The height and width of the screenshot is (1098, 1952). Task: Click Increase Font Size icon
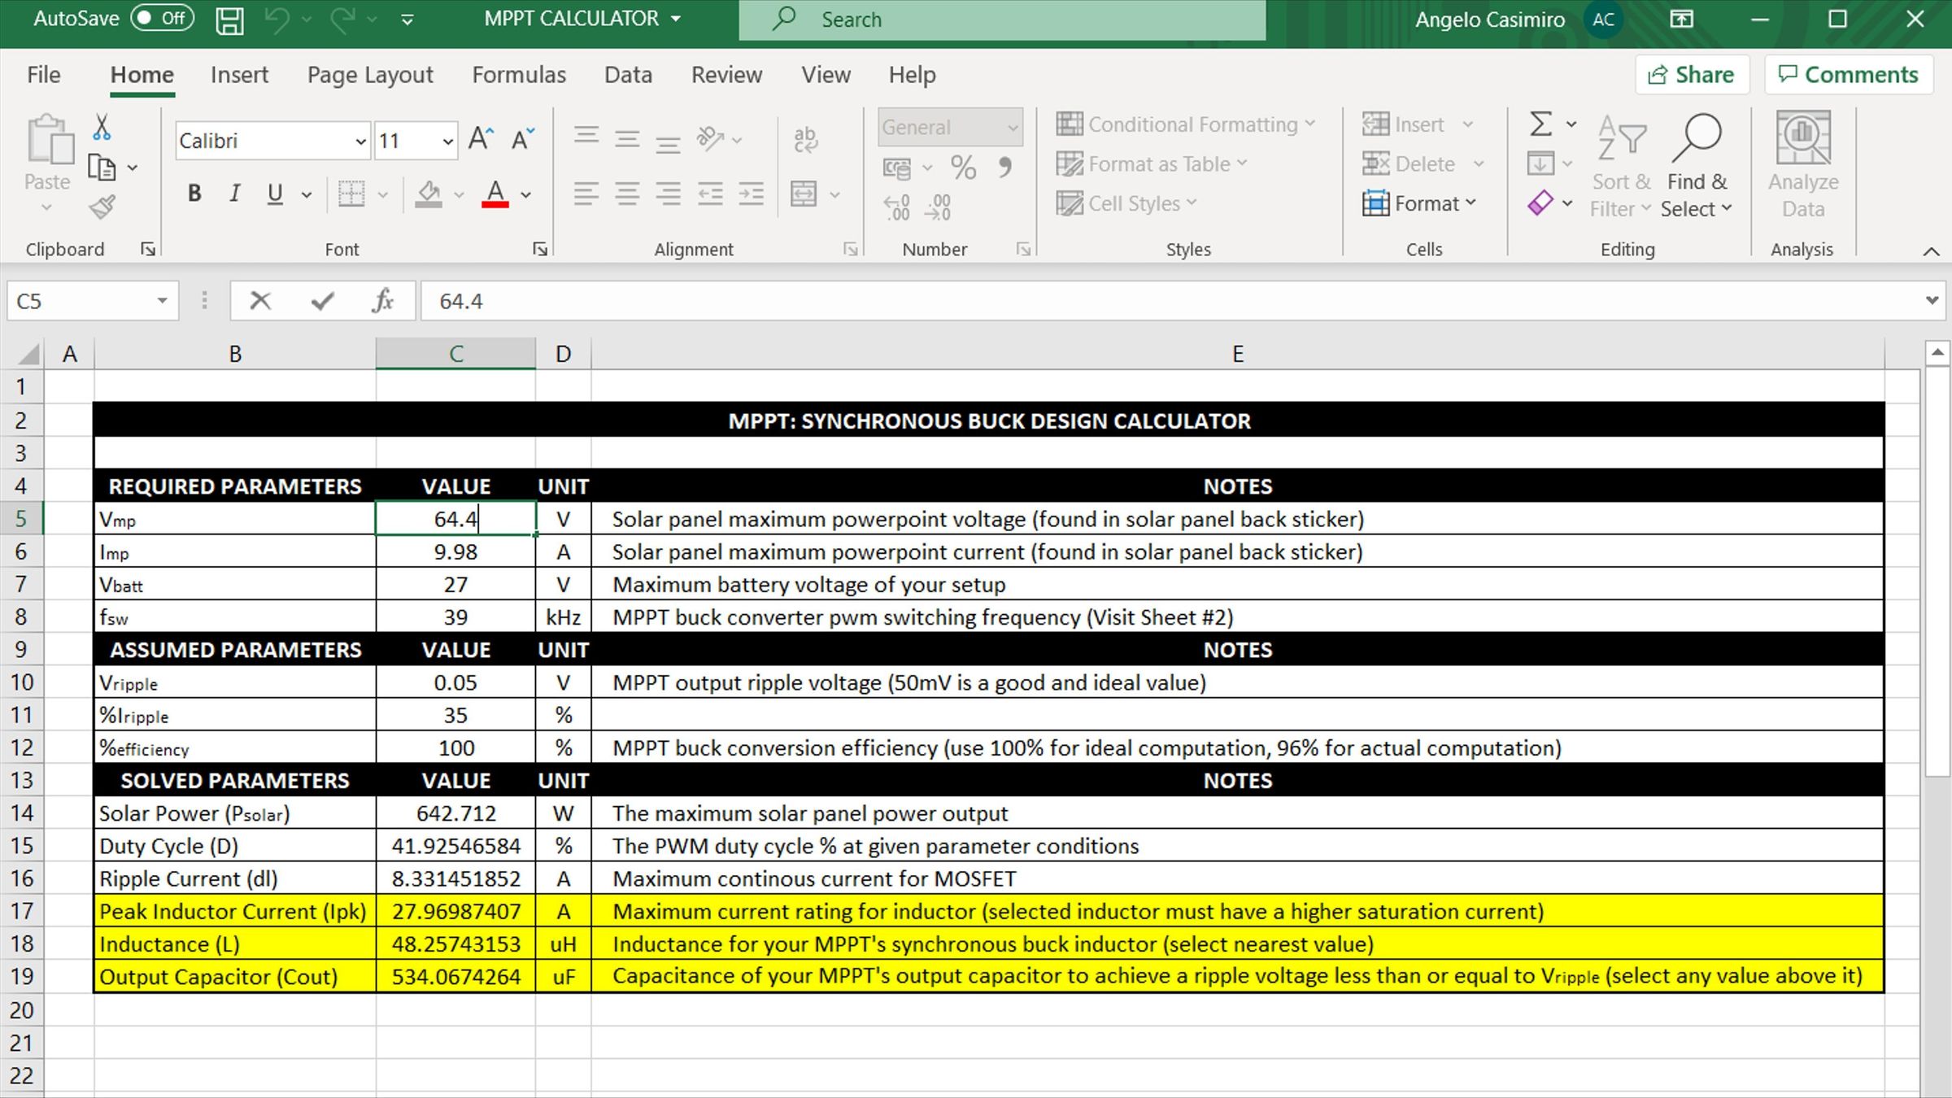click(481, 139)
